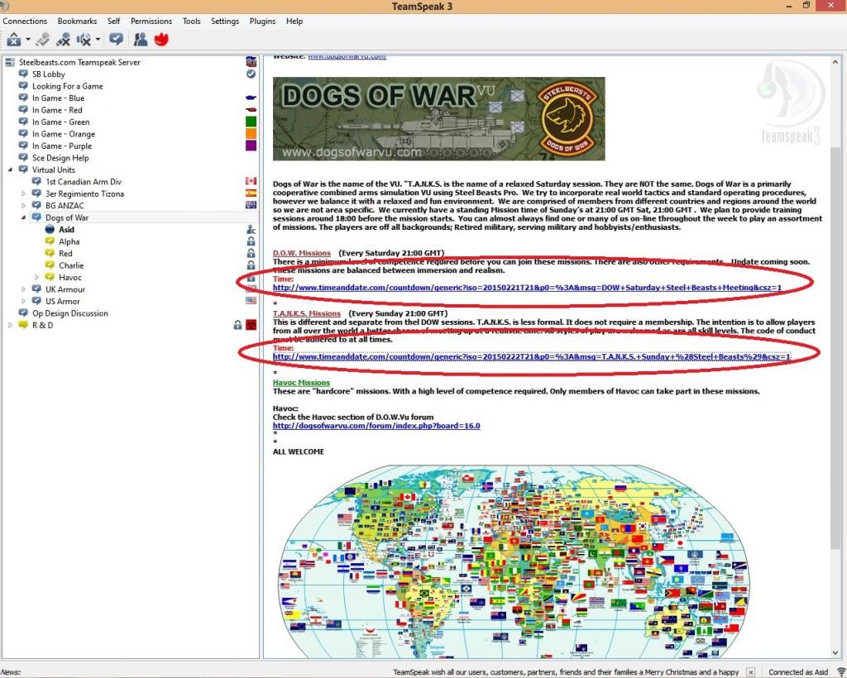Click the blue tank icon beside In Game - Blue
This screenshot has height=678, width=847.
pos(251,98)
